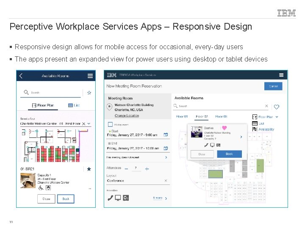305x229 pixels.
Task: Open the mobile app hamburger menu
Action: point(90,76)
